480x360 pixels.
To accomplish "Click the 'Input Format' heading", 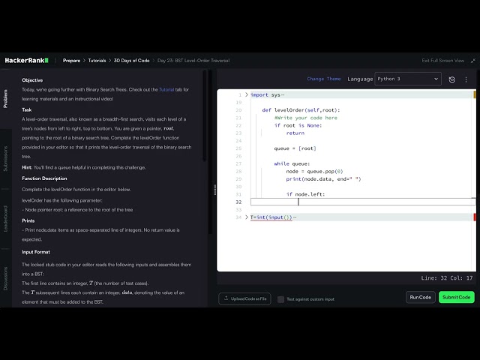I will point(36,252).
